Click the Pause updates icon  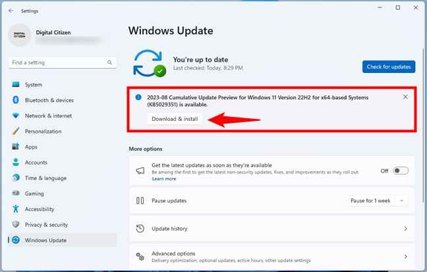point(140,200)
